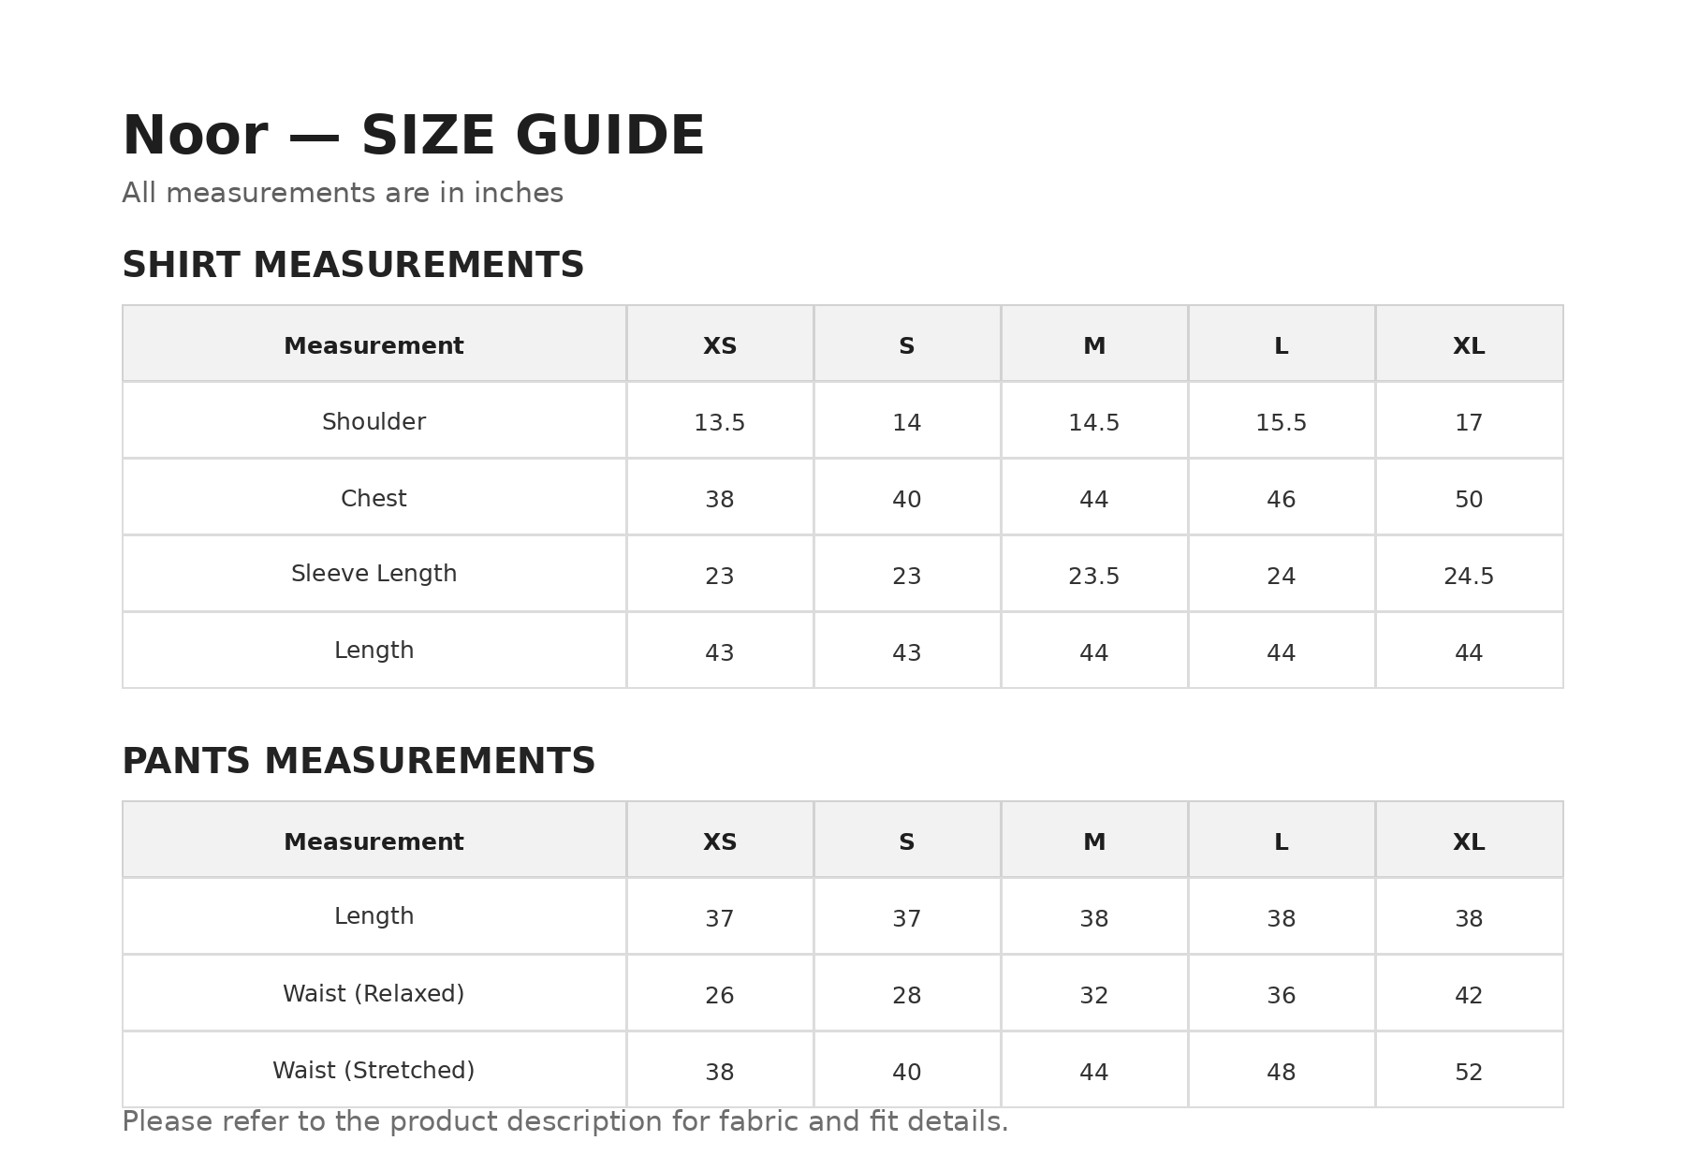The width and height of the screenshot is (1685, 1170).
Task: Select the Shoulder row label
Action: [374, 422]
